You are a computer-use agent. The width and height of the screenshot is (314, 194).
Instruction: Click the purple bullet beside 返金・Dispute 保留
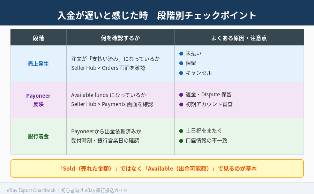(x=181, y=95)
